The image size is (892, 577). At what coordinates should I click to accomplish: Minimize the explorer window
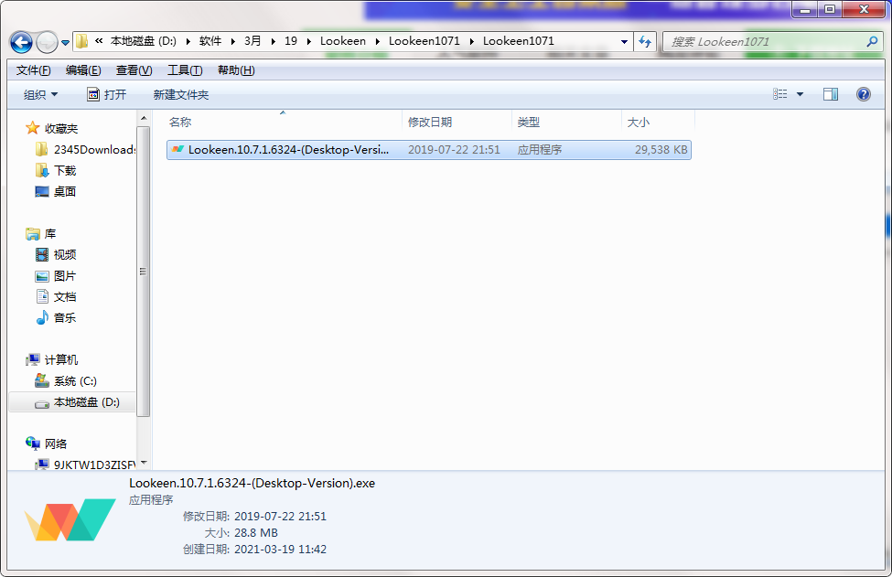coord(805,10)
